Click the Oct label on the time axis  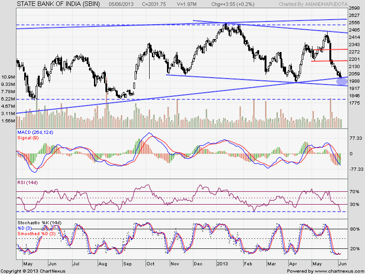click(151, 264)
